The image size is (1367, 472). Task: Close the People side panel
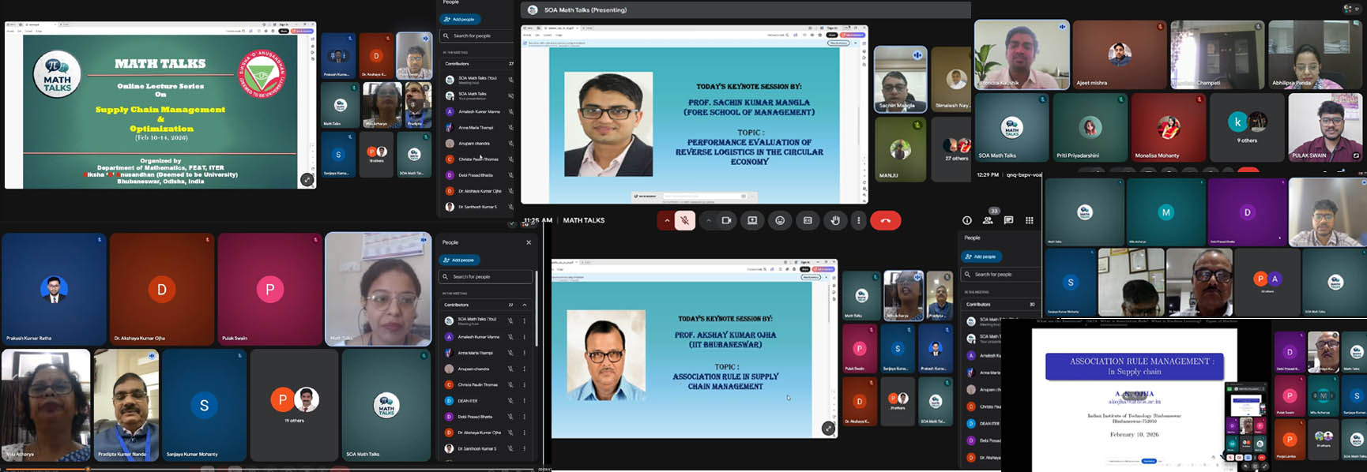coord(529,242)
